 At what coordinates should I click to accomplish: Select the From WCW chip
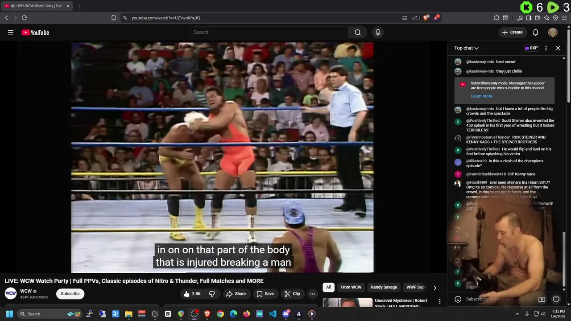[x=351, y=287]
